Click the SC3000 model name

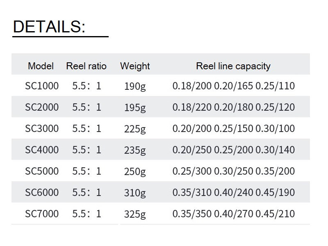(x=42, y=128)
